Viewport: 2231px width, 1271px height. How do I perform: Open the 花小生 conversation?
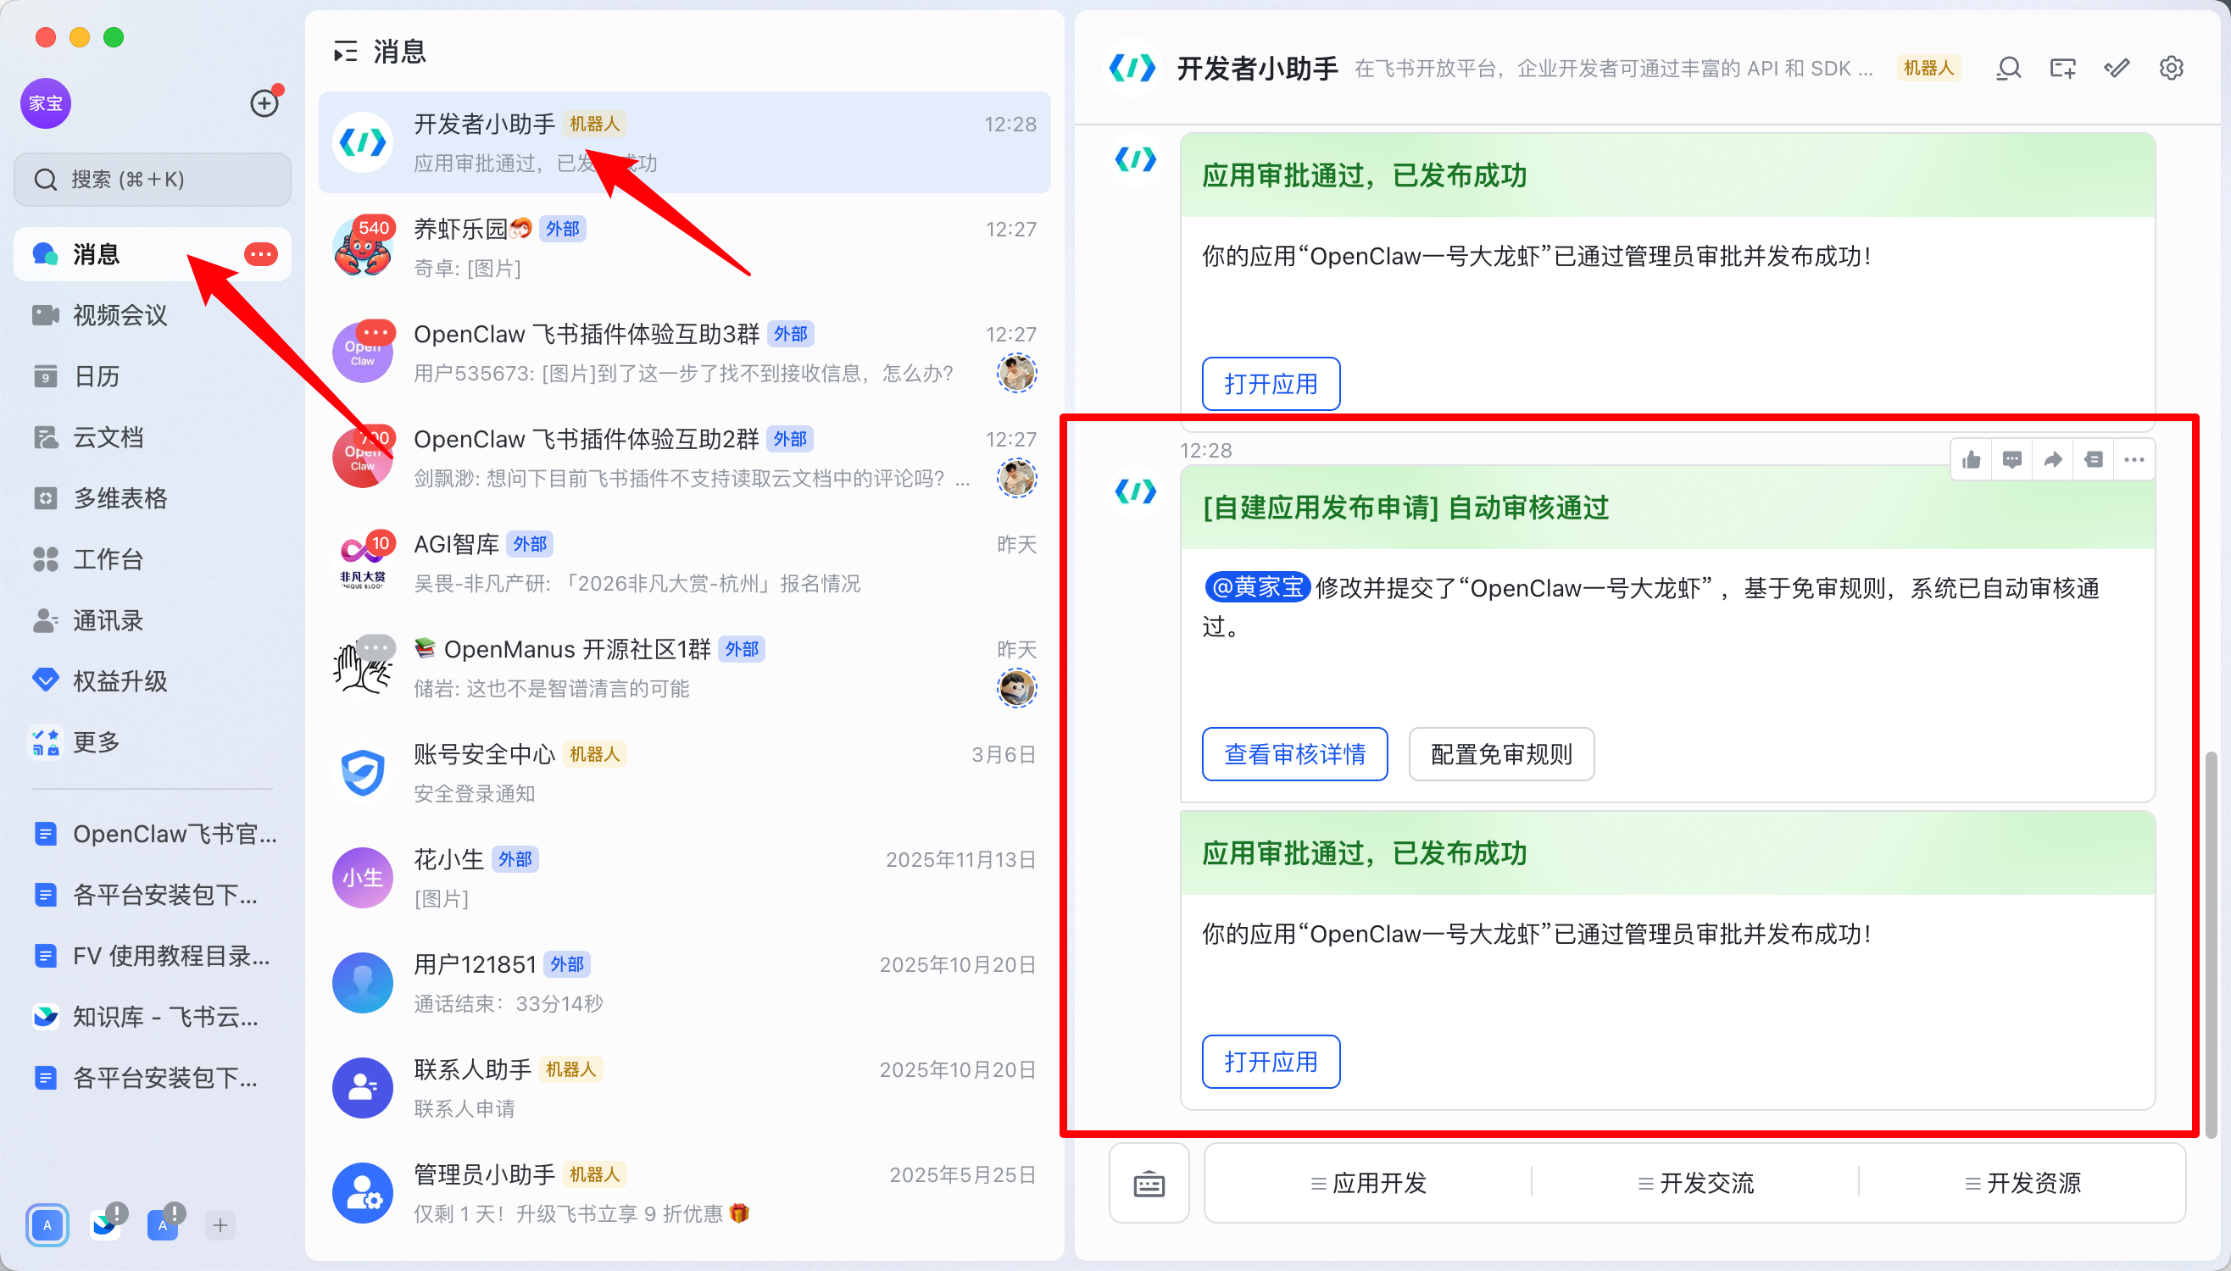(x=685, y=878)
